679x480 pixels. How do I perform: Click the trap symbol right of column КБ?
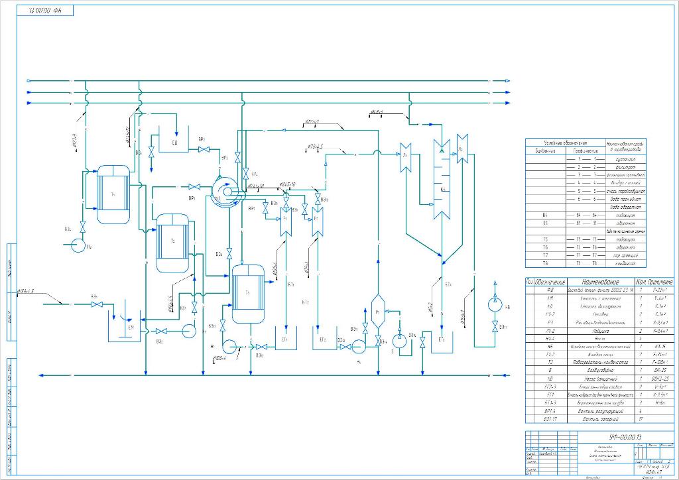pyautogui.click(x=462, y=149)
